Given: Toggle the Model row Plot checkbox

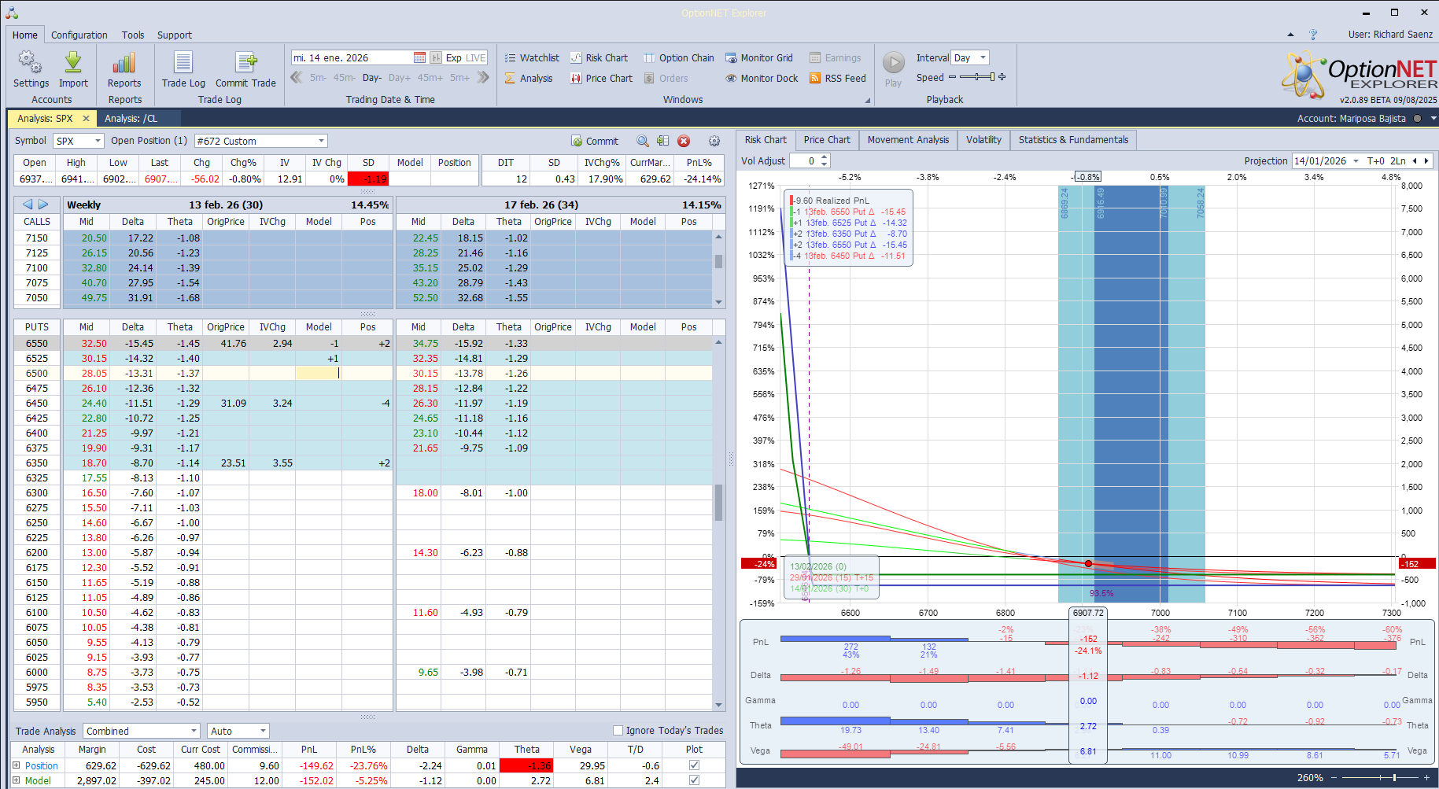Looking at the screenshot, I should click(x=694, y=780).
